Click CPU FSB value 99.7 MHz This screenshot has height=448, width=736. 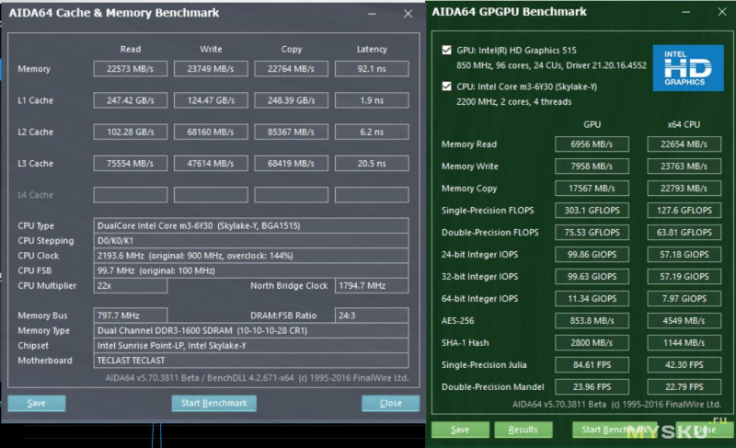click(251, 270)
